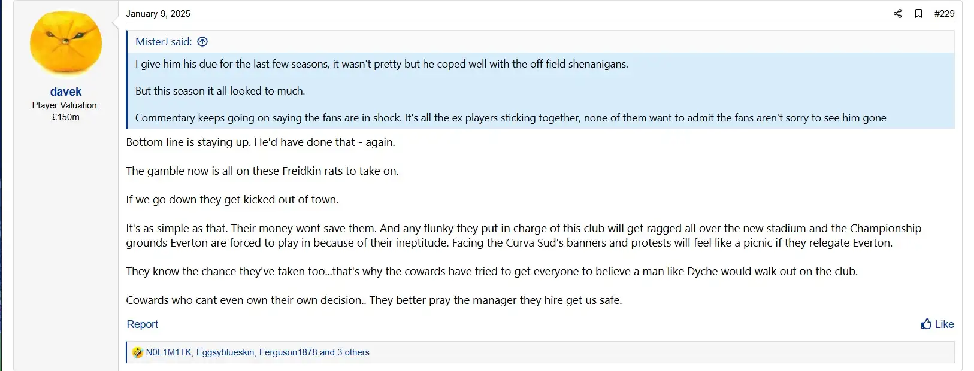This screenshot has width=974, height=371.
Task: Select Ferguson1878 in the reactions list
Action: pos(288,352)
